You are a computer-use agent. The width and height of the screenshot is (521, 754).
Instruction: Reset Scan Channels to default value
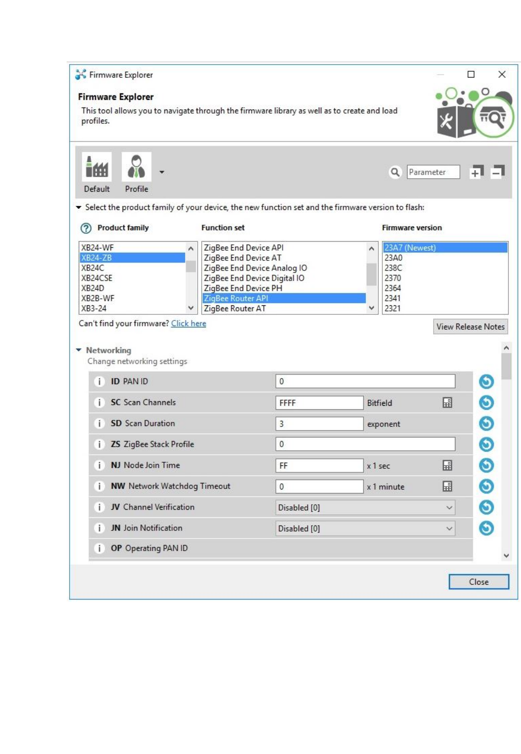[486, 402]
